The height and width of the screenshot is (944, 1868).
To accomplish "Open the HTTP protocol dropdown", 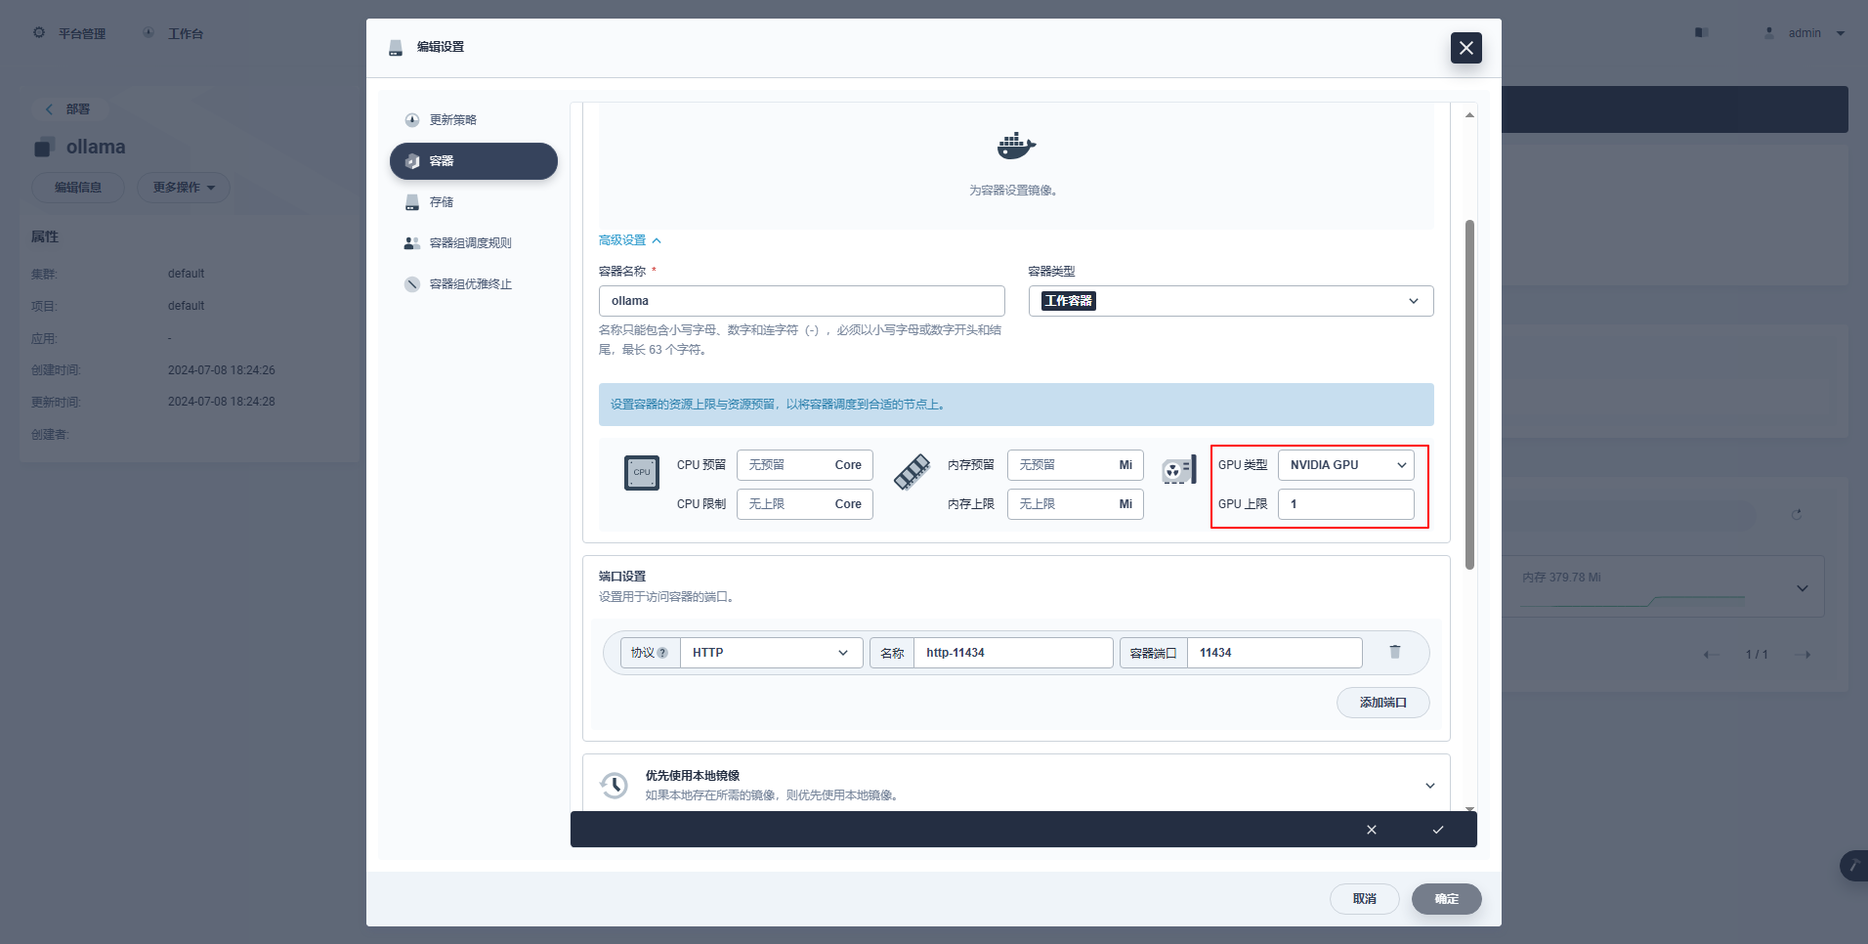I will pos(771,653).
